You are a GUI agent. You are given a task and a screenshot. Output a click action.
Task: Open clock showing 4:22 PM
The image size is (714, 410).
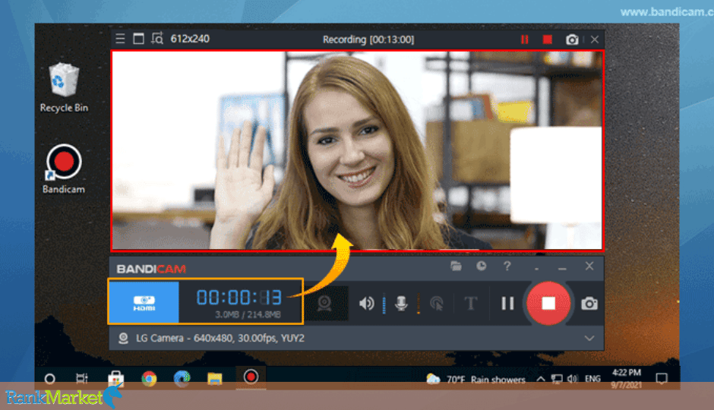coord(627,379)
